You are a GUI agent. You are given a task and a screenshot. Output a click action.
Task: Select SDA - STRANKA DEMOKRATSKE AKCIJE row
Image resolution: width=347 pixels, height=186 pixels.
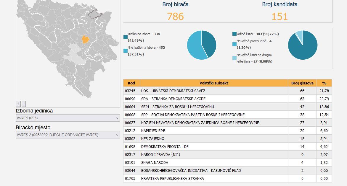227,99
